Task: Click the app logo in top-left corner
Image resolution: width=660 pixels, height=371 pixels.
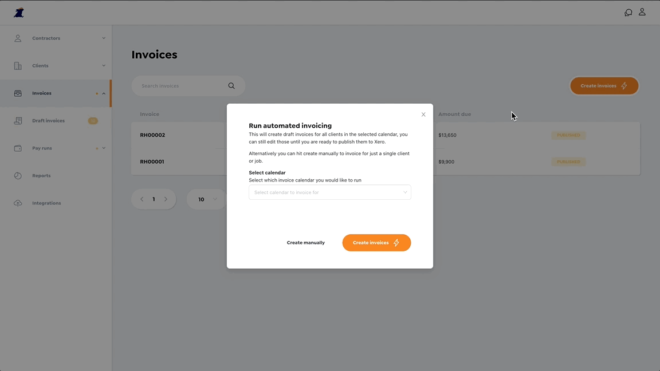Action: (19, 13)
